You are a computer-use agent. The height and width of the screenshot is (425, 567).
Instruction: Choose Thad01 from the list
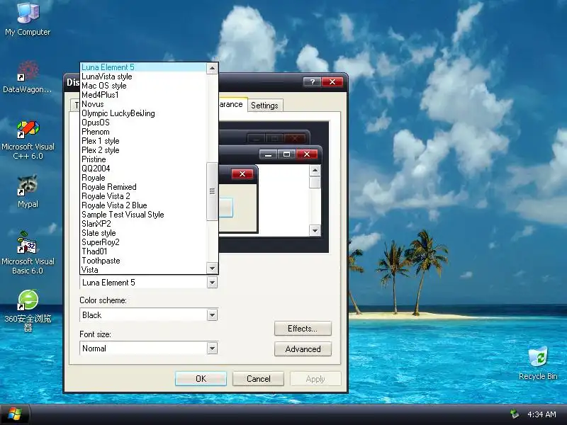click(x=143, y=251)
